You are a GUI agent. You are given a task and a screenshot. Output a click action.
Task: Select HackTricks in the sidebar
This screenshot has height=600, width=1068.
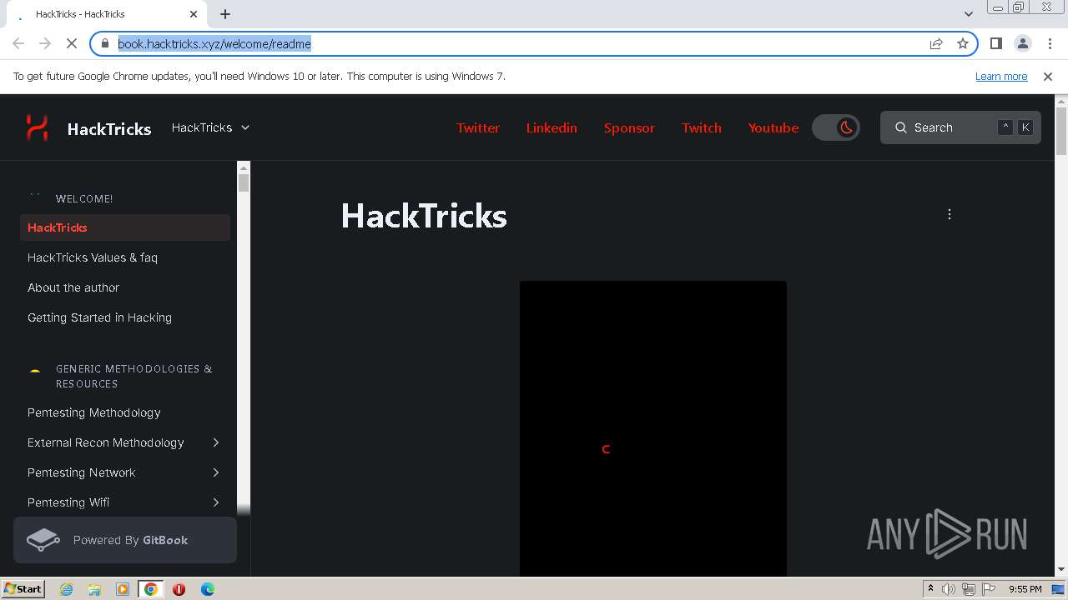(x=125, y=227)
